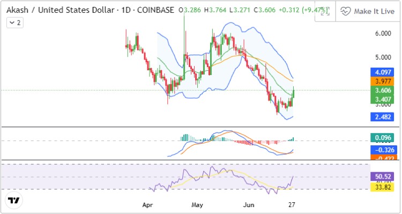Screen dimensions: 402x214
Task: Expand the indicators collapse toggle showing 2
Action: 15,23
